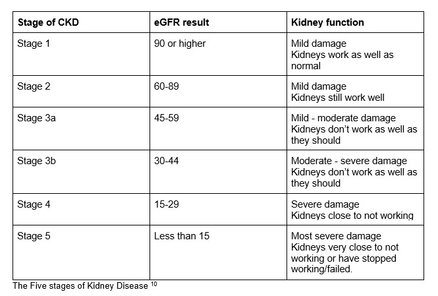Click "Most severe damage" text
Viewport: 438px width, 296px height.
click(336, 236)
